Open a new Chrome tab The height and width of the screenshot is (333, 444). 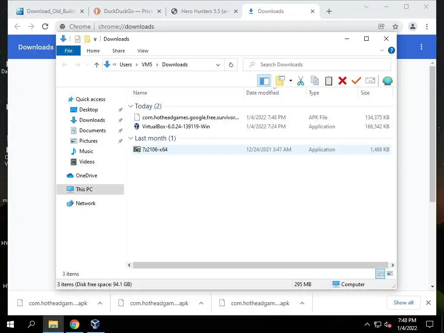click(x=329, y=11)
